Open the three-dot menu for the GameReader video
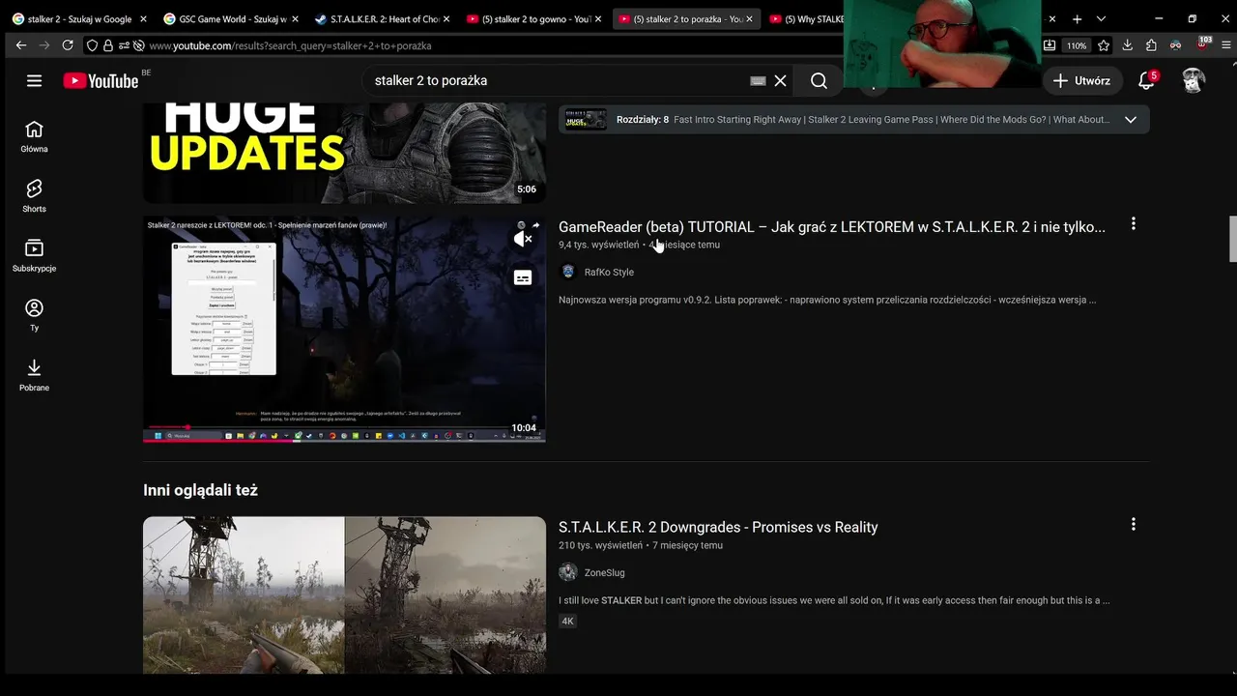The height and width of the screenshot is (696, 1237). pyautogui.click(x=1133, y=224)
